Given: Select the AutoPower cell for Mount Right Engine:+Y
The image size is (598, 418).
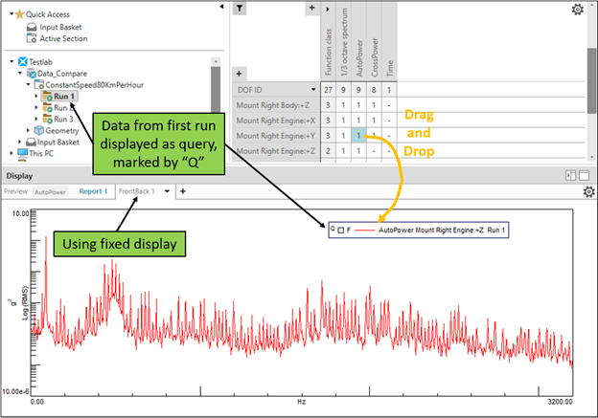Looking at the screenshot, I should 356,135.
